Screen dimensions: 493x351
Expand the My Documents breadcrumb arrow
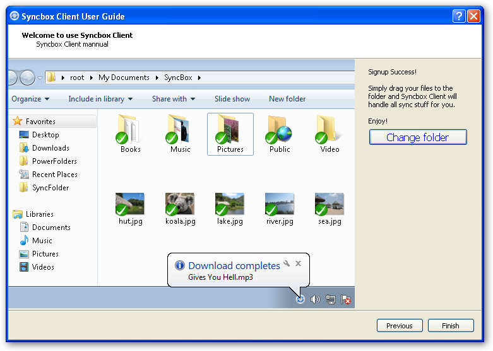pyautogui.click(x=157, y=78)
